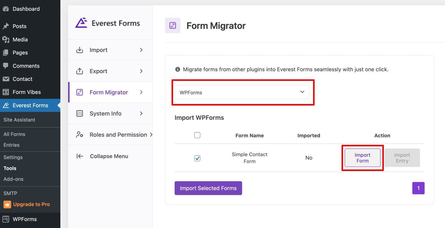This screenshot has height=228, width=445.
Task: Click the Import download icon
Action: 80,50
